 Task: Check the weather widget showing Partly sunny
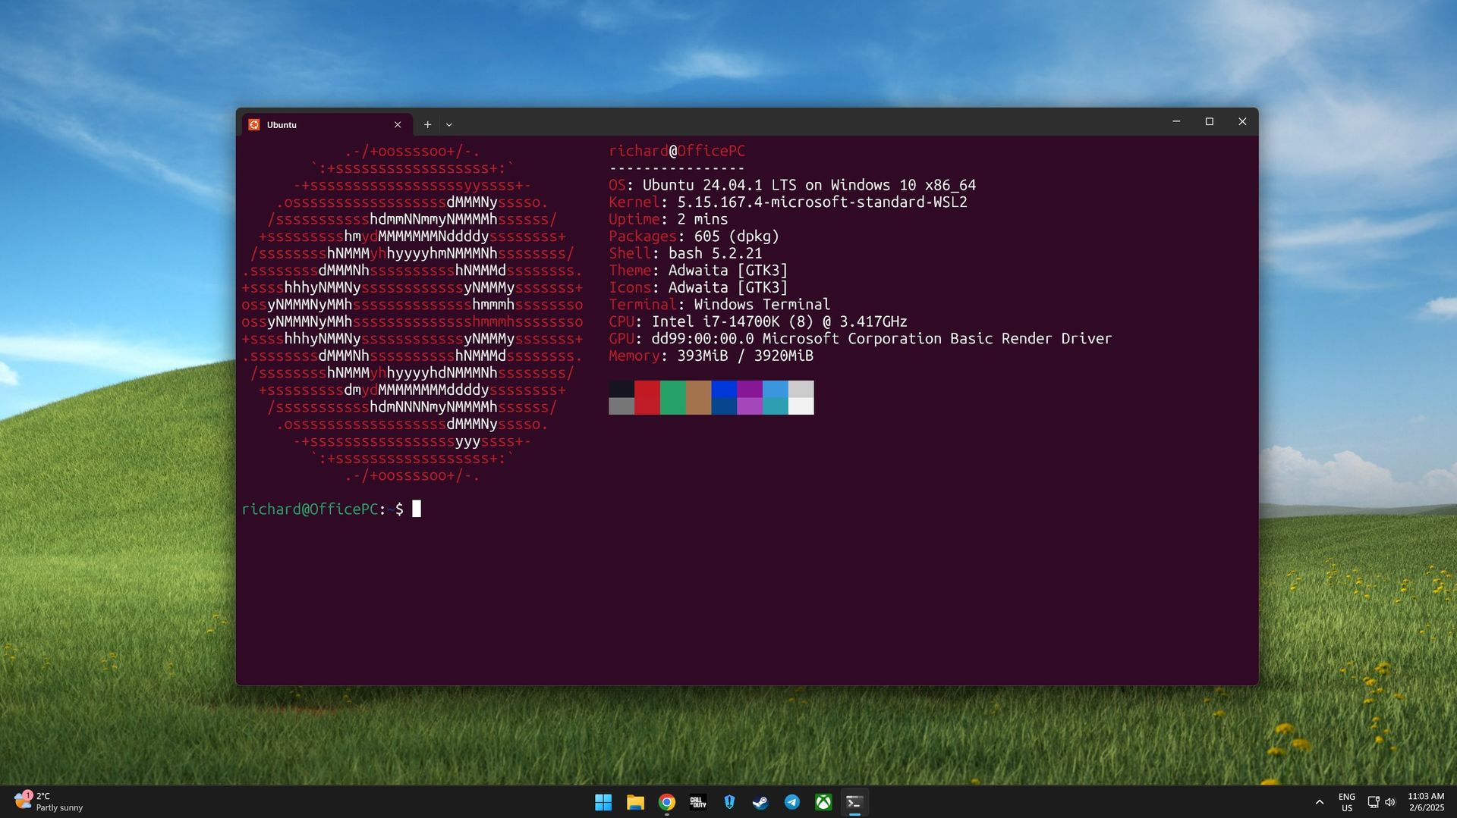[x=46, y=801]
